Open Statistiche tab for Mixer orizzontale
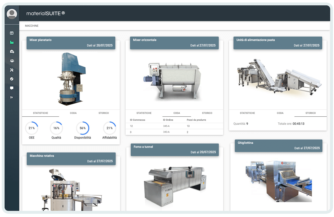334x217 pixels. click(144, 113)
